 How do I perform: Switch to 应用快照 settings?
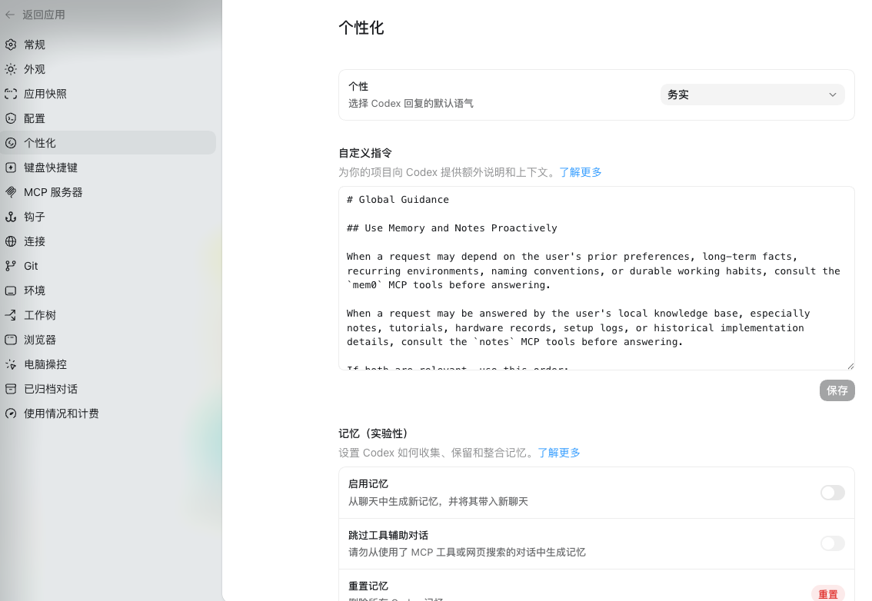[108, 94]
